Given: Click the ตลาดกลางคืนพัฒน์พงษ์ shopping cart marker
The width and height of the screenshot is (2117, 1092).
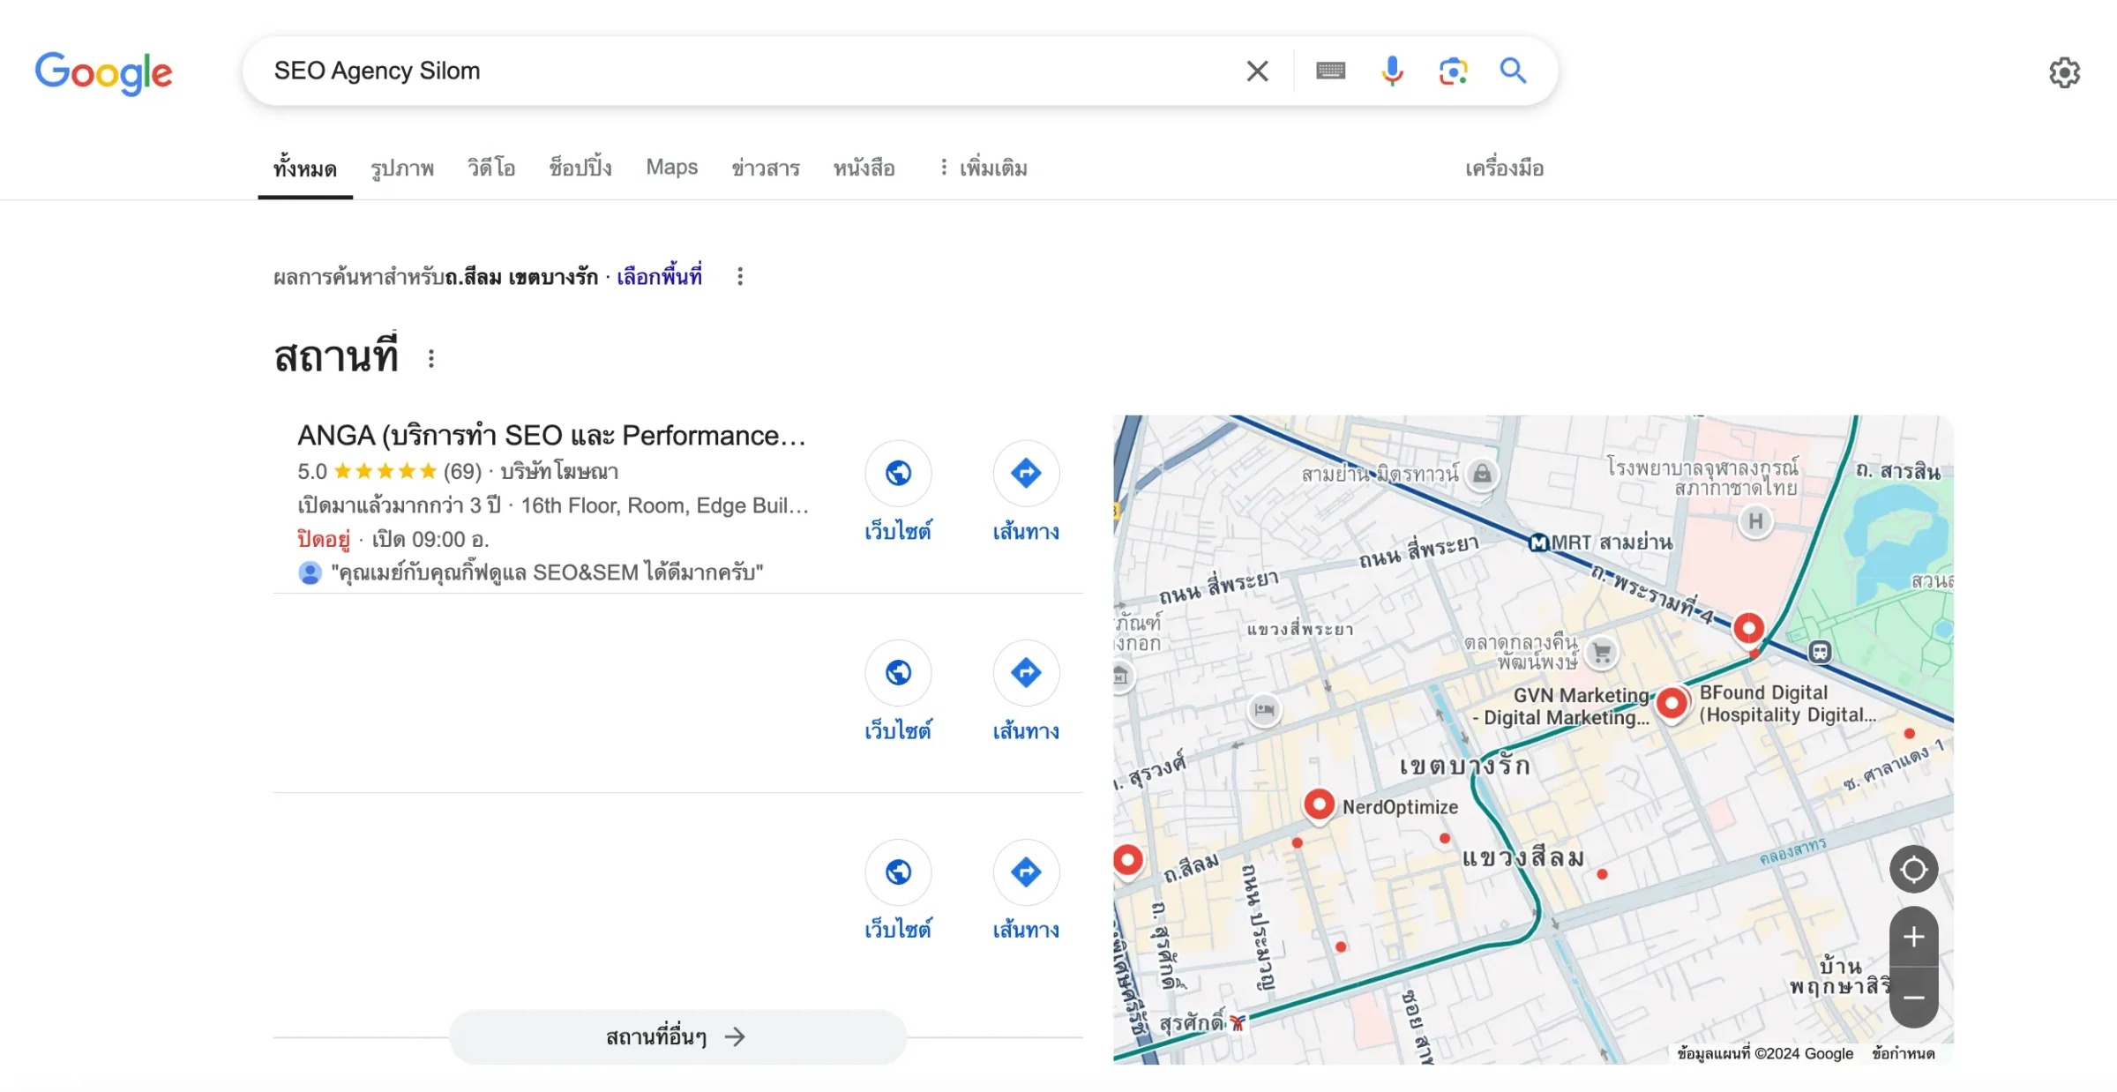Looking at the screenshot, I should point(1602,654).
